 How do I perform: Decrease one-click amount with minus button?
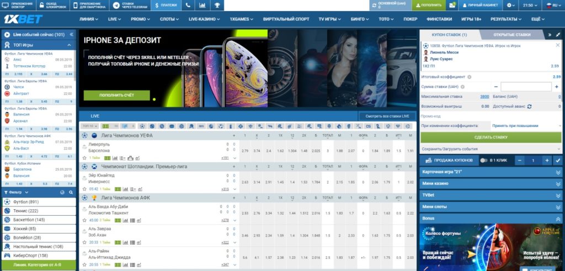pyautogui.click(x=520, y=161)
